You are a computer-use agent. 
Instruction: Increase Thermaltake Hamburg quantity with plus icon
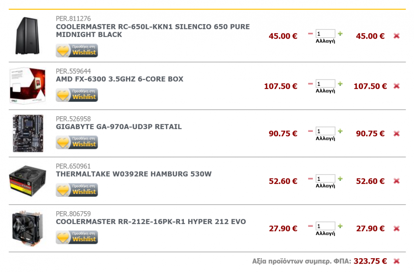[x=340, y=178]
